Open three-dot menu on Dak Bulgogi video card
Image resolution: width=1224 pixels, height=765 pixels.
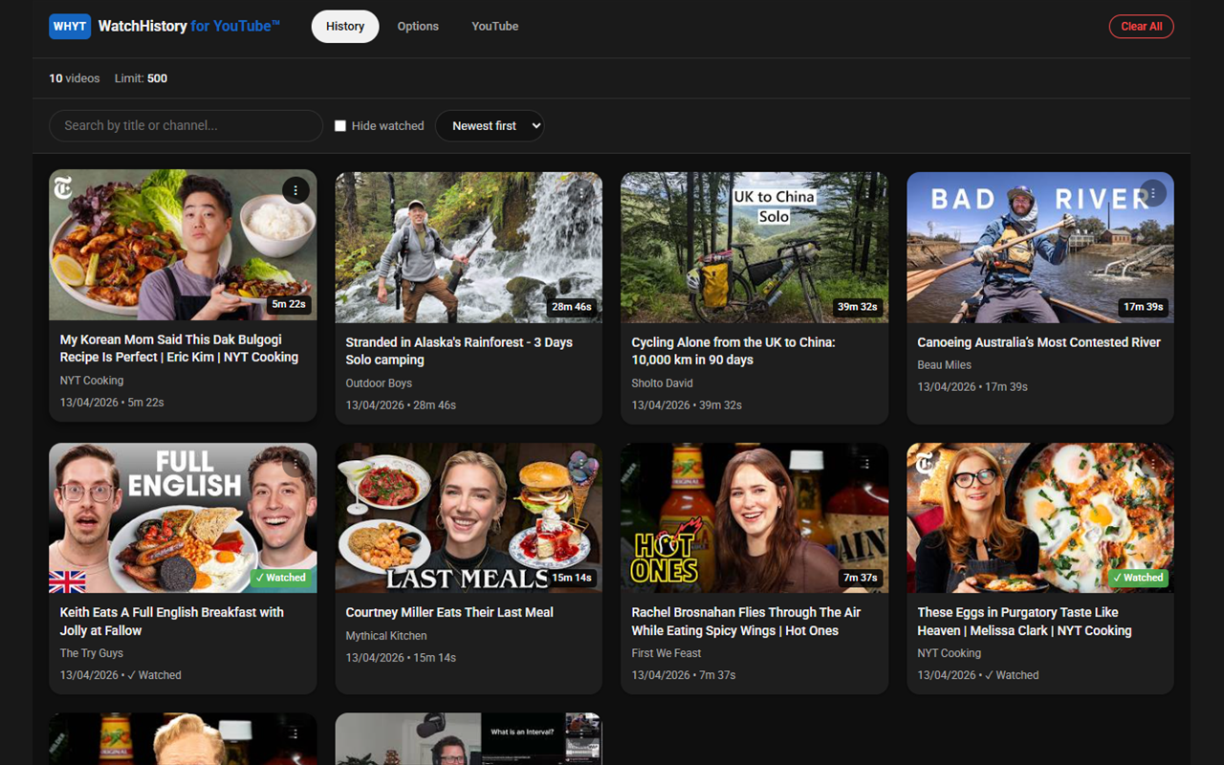click(x=295, y=190)
